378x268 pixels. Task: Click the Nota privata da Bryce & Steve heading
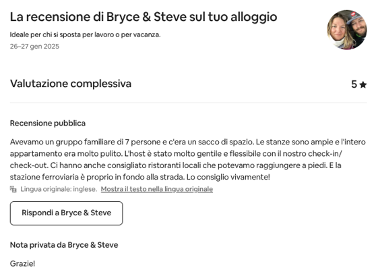64,245
